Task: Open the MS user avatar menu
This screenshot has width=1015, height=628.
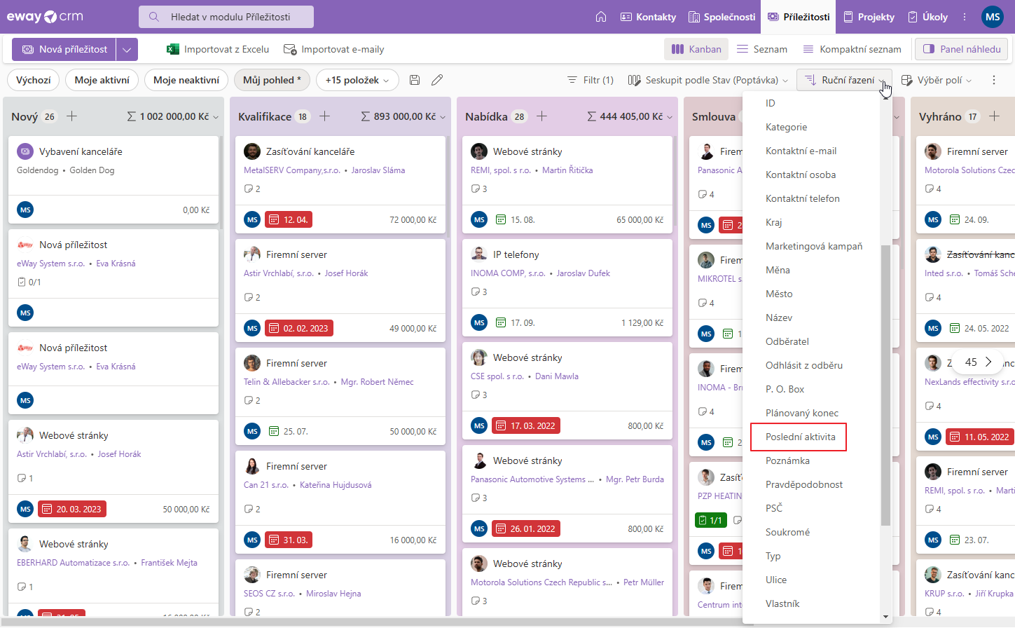Action: (993, 17)
